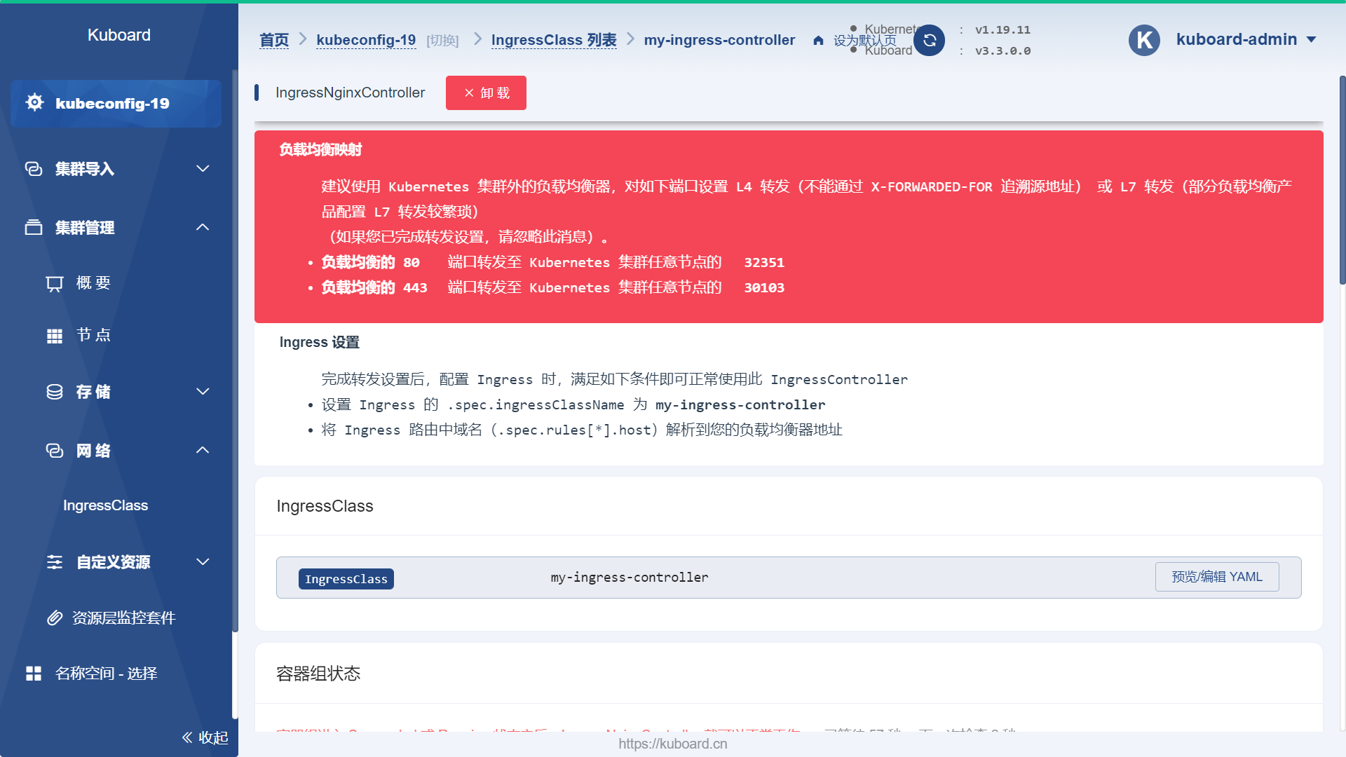Click 收起 to collapse the sidebar

pyautogui.click(x=213, y=737)
